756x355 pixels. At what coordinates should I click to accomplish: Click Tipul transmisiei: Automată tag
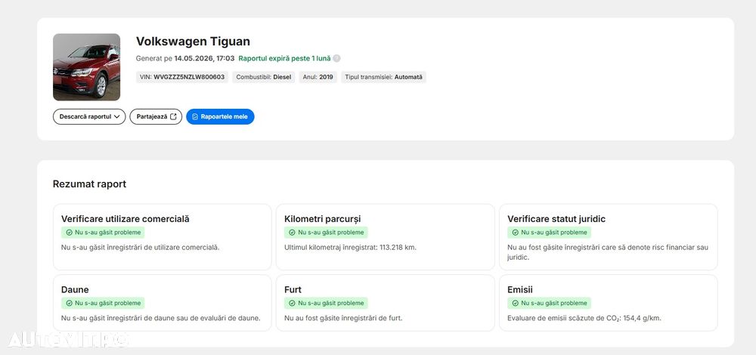pos(384,77)
